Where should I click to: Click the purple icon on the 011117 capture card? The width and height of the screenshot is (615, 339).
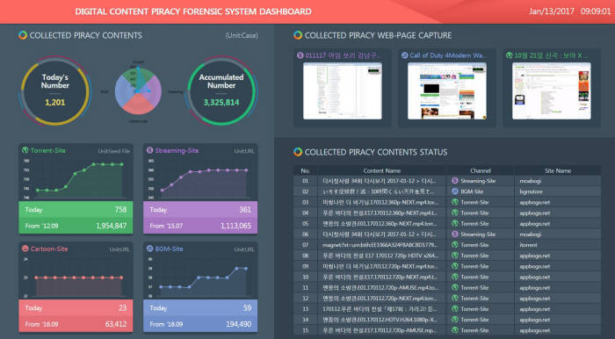(300, 55)
